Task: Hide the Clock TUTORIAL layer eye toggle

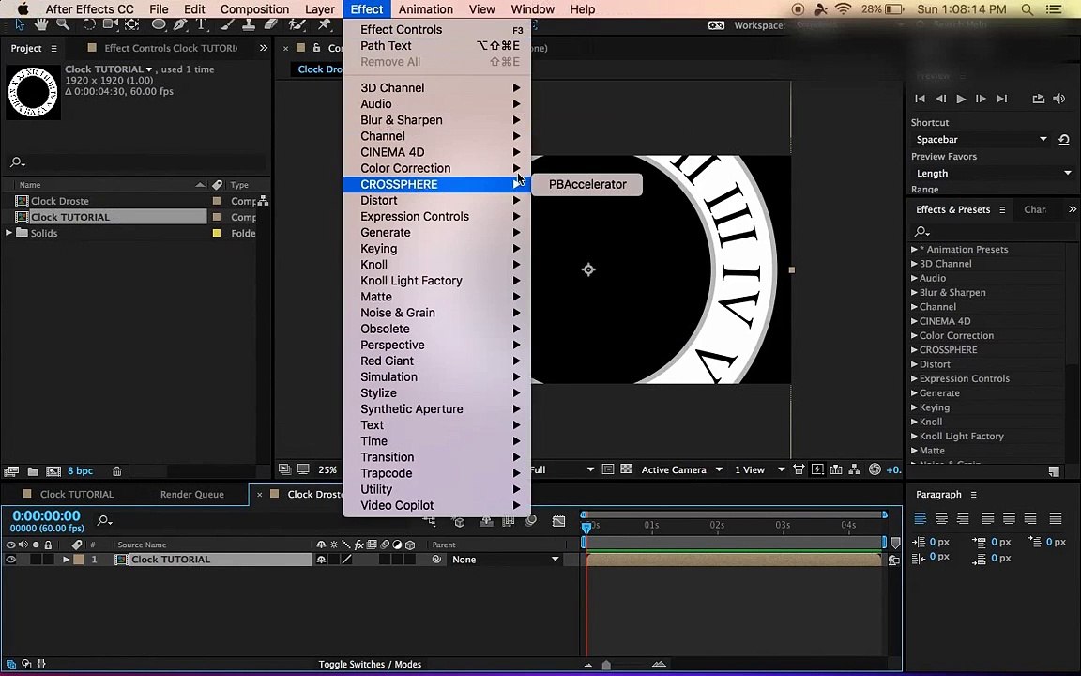Action: 10,560
